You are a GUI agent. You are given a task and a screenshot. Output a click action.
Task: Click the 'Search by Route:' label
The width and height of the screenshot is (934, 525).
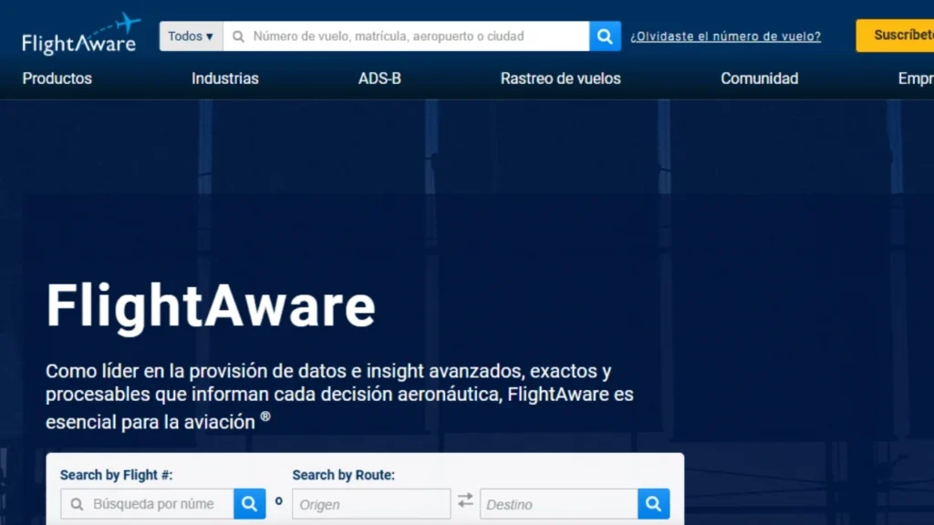click(x=343, y=475)
